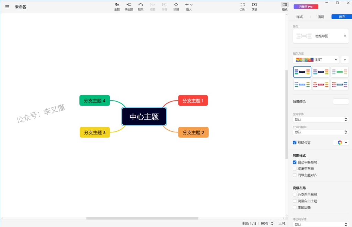Switch to the 演说 panel tab
Screen dimensions: 352x227
point(321,17)
